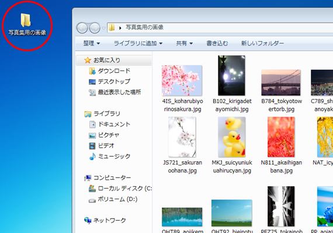Select コンピューター in navigation pane
The image size is (333, 233).
pyautogui.click(x=112, y=178)
